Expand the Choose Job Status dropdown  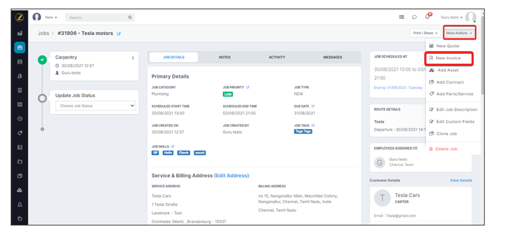pos(96,106)
